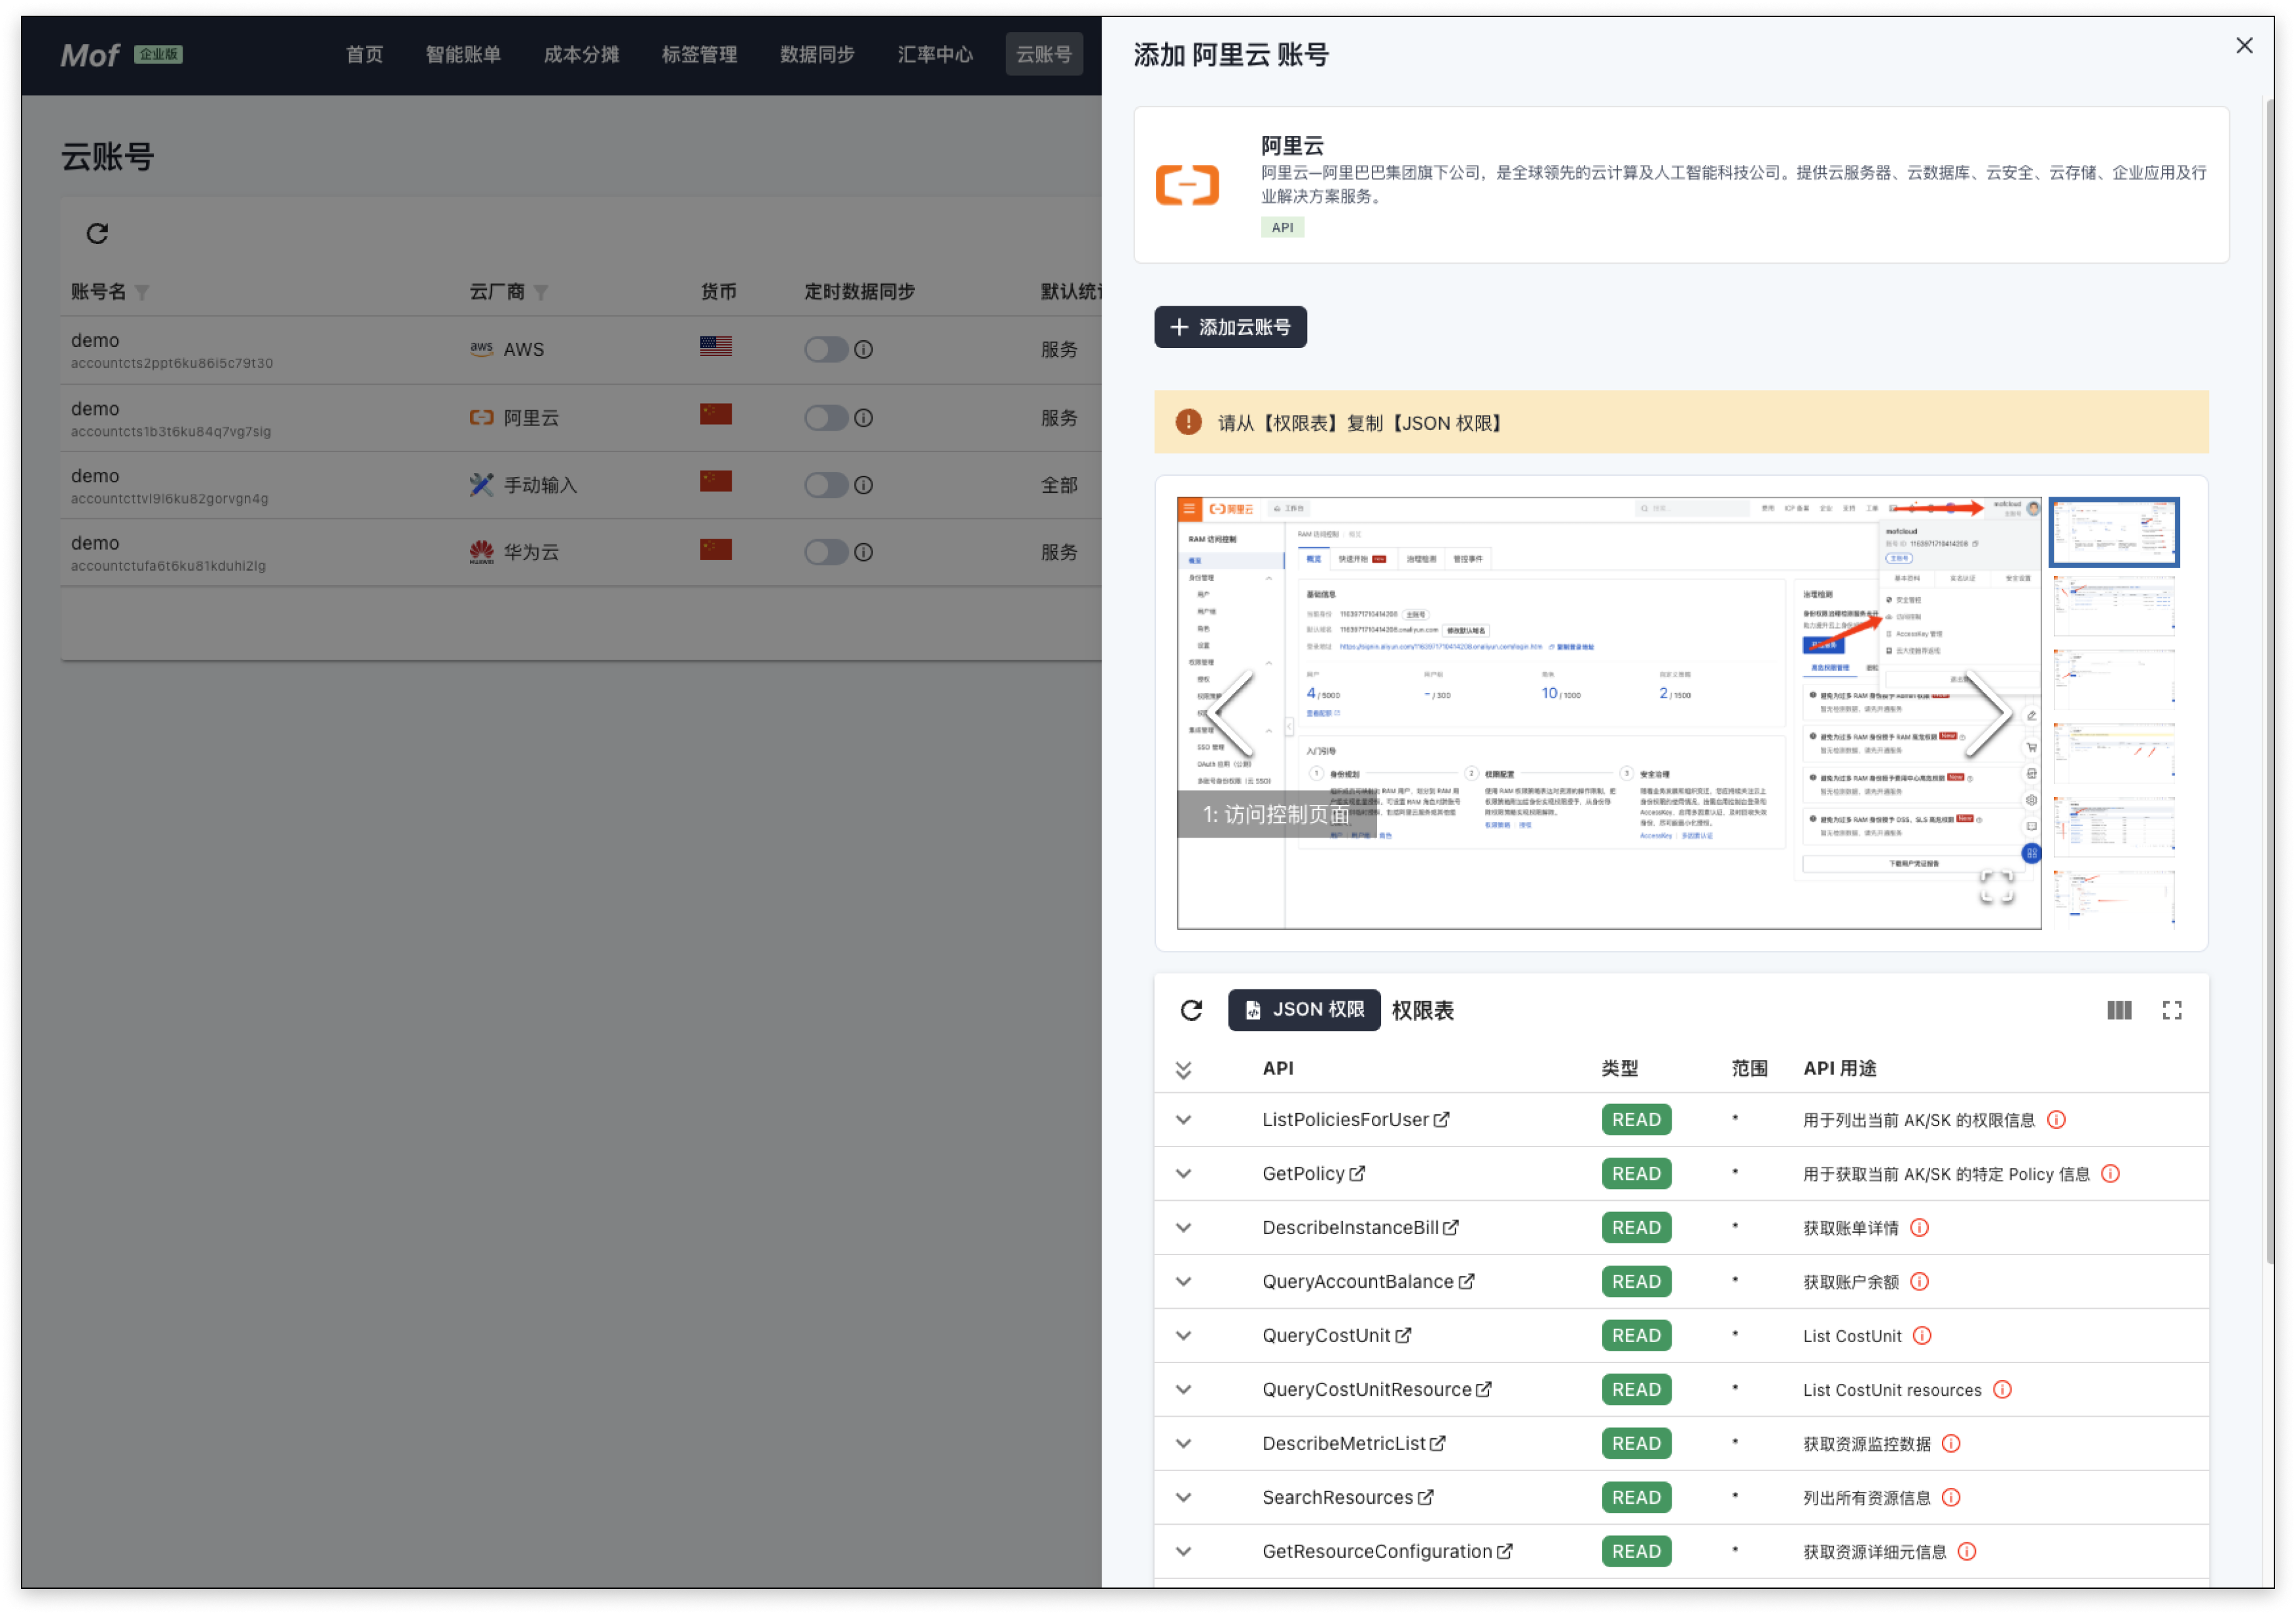2296x1615 pixels.
Task: Filter by 云厂商 column
Action: 541,292
